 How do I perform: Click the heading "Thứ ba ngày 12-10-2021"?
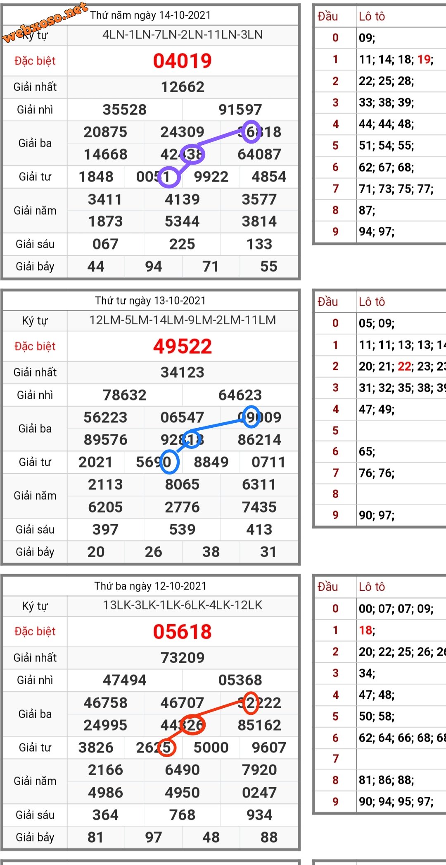(150, 586)
